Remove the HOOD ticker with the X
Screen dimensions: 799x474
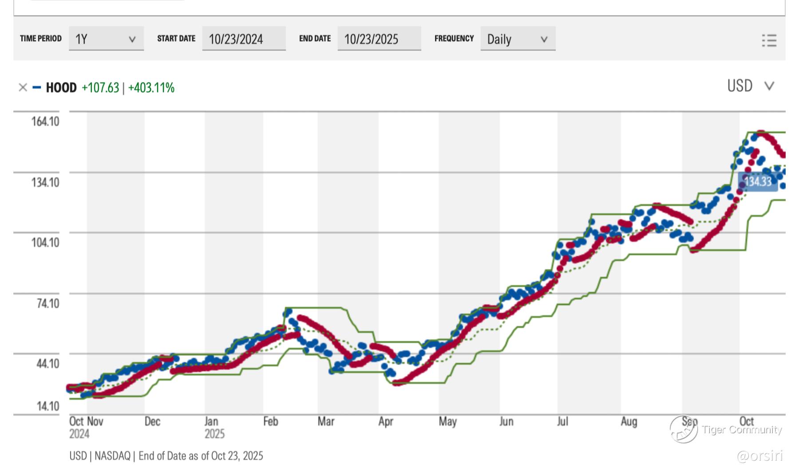point(23,87)
